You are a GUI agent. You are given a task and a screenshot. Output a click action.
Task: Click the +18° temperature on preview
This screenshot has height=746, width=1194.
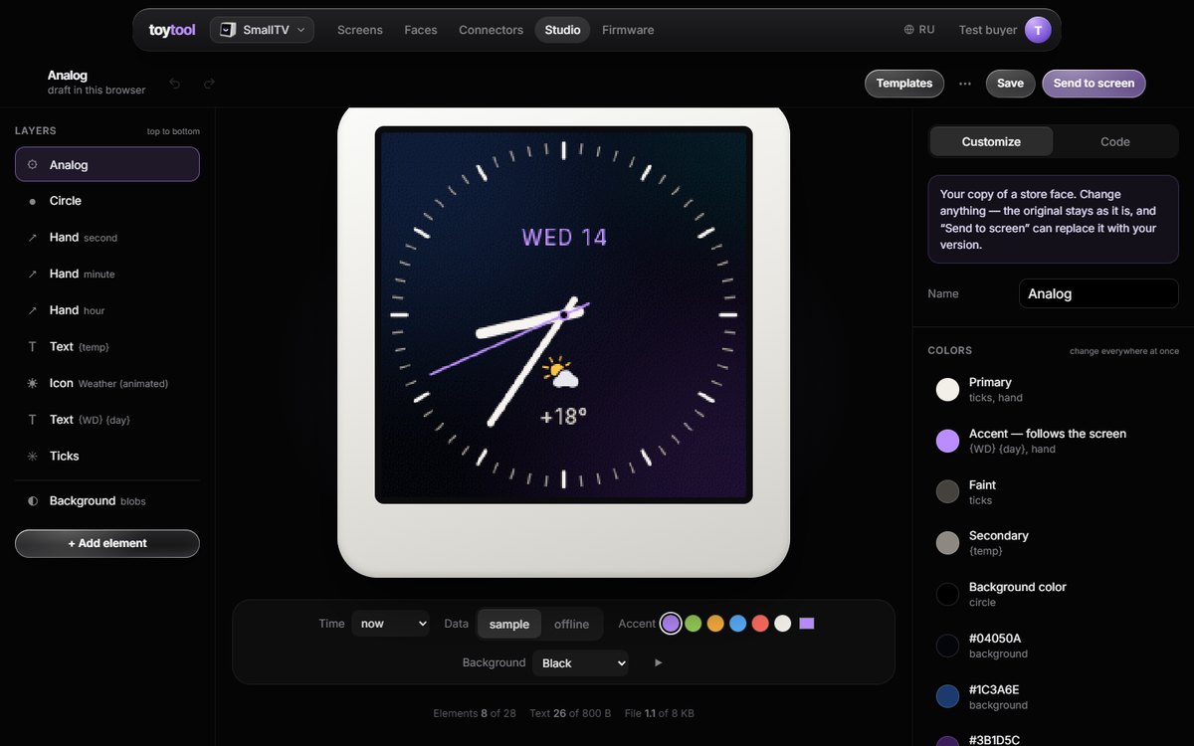[x=563, y=416]
